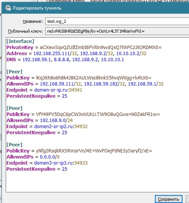
Task: Click the peer PublicKey starting with lKq3Kh8o6hBk
Action: coord(94,78)
